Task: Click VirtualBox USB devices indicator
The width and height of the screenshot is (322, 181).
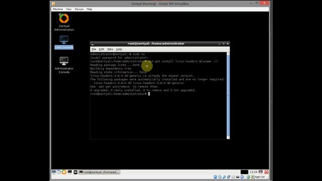Action: pos(224,177)
